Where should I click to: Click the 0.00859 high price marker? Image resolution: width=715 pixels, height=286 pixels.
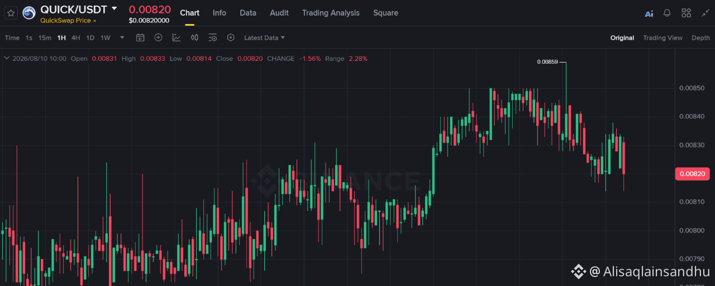click(x=547, y=62)
